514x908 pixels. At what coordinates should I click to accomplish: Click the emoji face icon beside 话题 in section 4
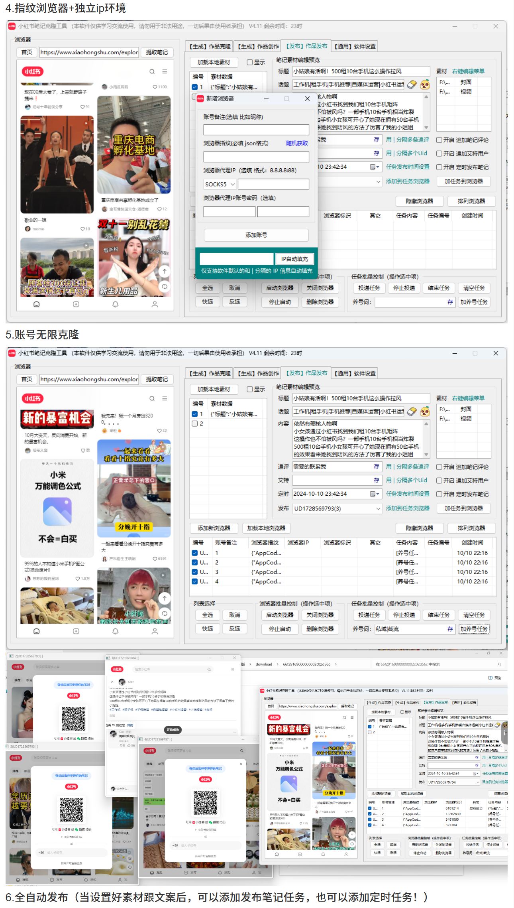click(x=425, y=85)
